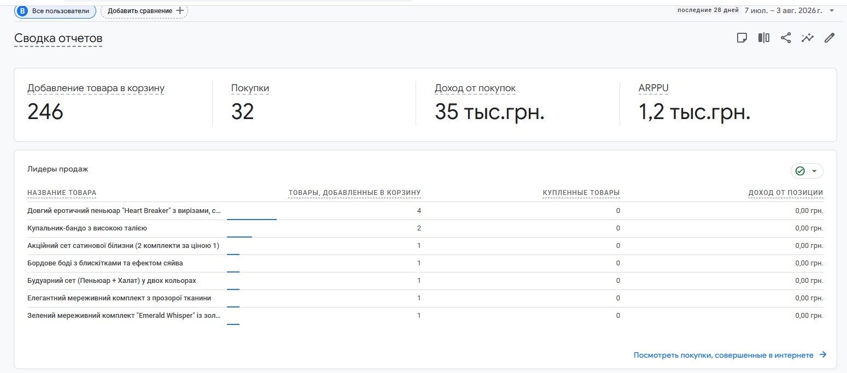This screenshot has width=847, height=373.
Task: Select Бордове боді з блискітками row
Action: coord(425,263)
